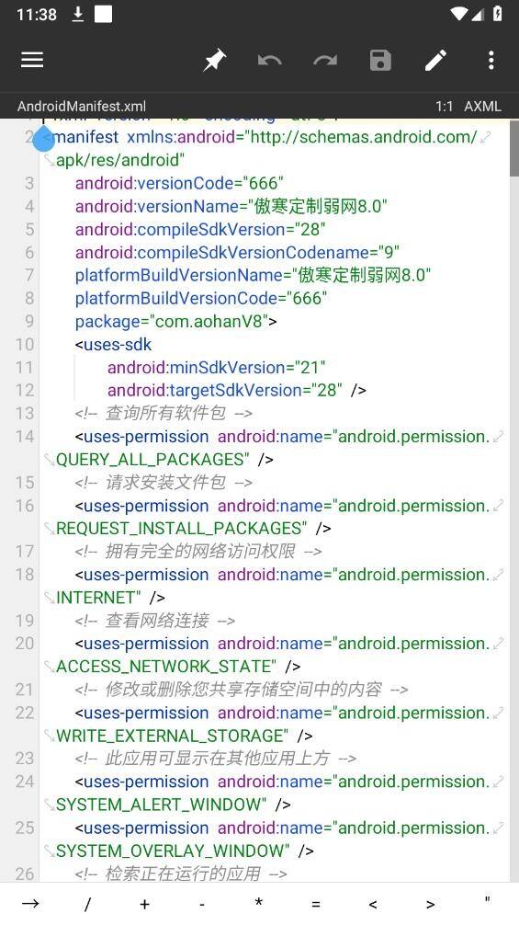This screenshot has width=519, height=925.
Task: Open the AXML syntax selector
Action: (x=482, y=106)
